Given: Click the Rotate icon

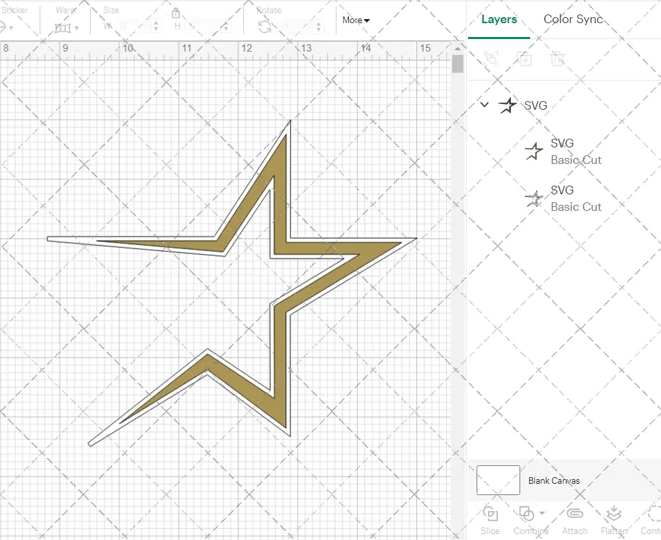Looking at the screenshot, I should coord(265,27).
